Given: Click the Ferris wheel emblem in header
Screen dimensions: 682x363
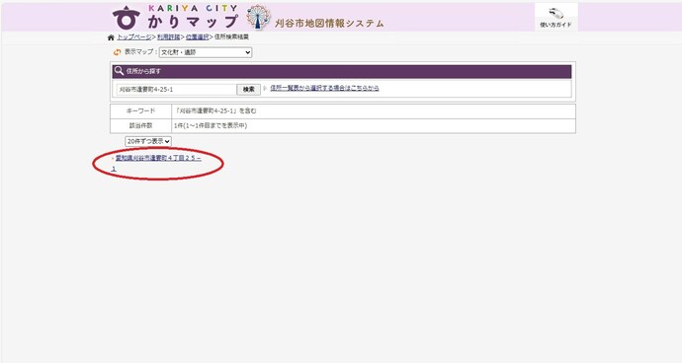Looking at the screenshot, I should 258,18.
